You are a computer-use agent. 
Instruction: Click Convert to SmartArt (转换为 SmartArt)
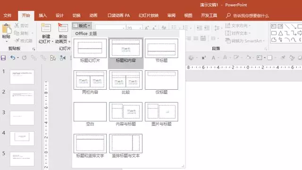click(244, 41)
